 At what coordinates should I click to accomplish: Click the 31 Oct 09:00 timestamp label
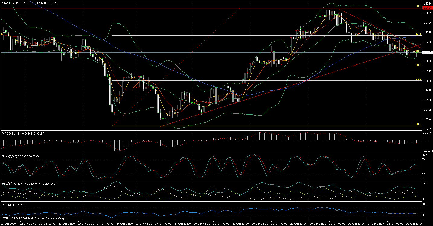(x=396, y=224)
